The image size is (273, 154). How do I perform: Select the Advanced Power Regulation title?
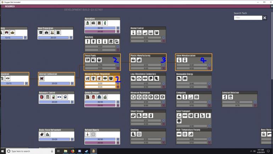[x=97, y=74]
